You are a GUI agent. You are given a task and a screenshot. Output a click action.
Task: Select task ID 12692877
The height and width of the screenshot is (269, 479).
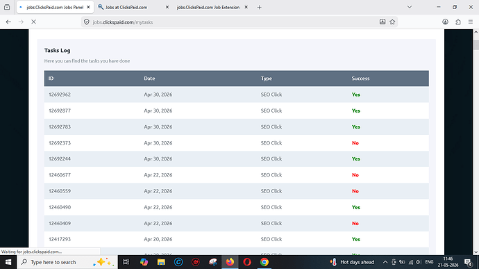click(60, 111)
